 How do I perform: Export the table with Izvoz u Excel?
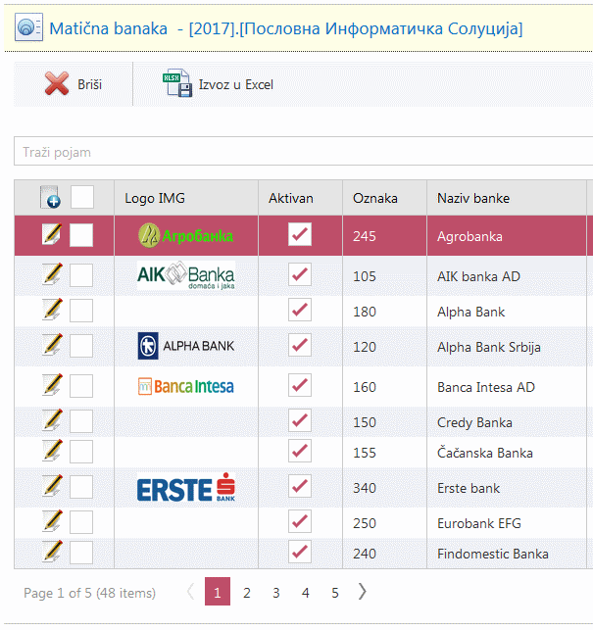(x=219, y=85)
